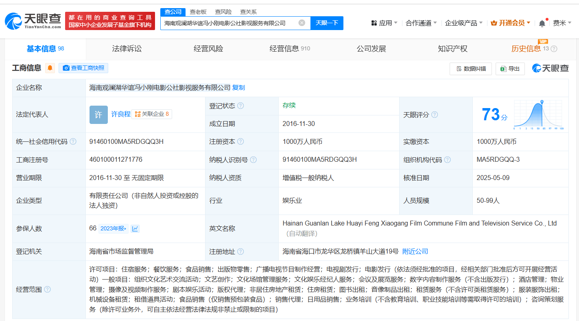
Task: Click help icon beside 统一社会信用代码
Action: pos(73,142)
